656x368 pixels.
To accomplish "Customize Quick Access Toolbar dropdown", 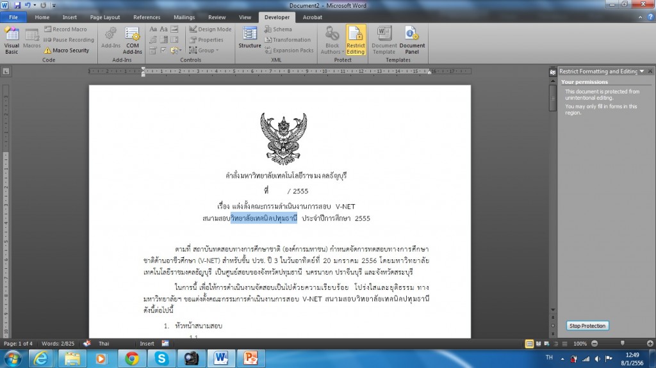I will tap(54, 5).
